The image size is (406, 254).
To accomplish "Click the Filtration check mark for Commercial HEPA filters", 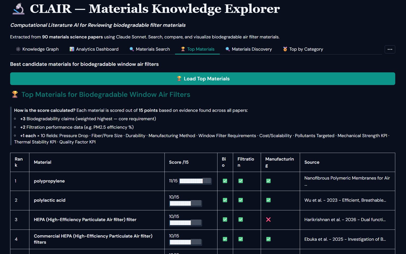I will coord(241,239).
